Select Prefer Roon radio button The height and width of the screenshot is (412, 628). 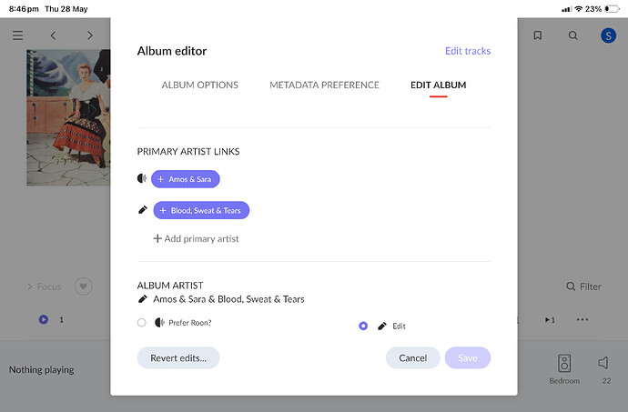click(x=141, y=322)
